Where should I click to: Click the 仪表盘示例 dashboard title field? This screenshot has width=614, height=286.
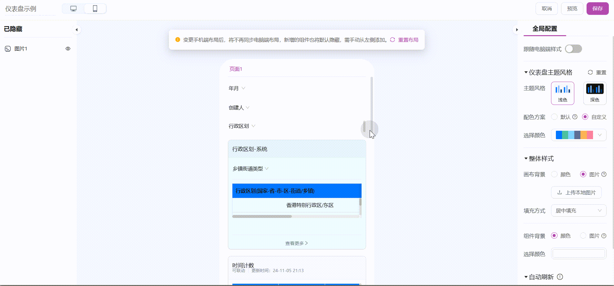tap(30, 9)
